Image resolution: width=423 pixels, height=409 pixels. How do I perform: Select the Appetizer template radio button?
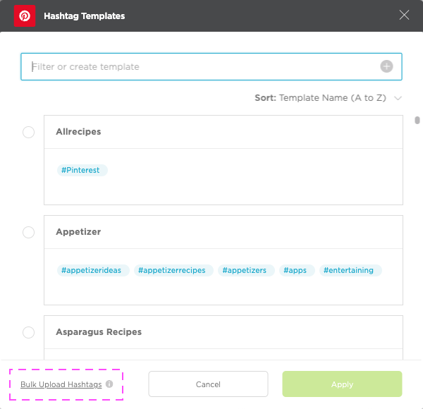pos(29,232)
